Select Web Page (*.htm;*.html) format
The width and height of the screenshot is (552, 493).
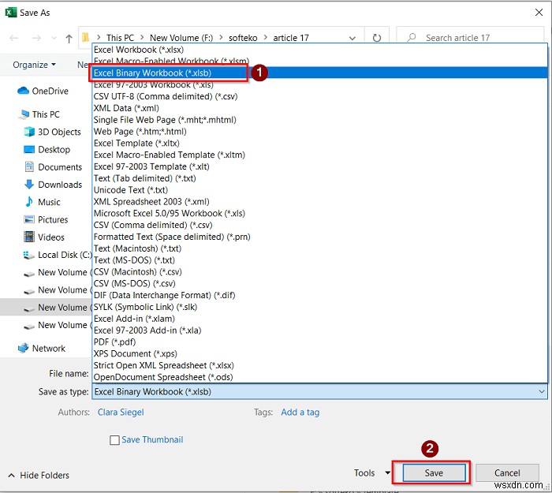coord(319,132)
